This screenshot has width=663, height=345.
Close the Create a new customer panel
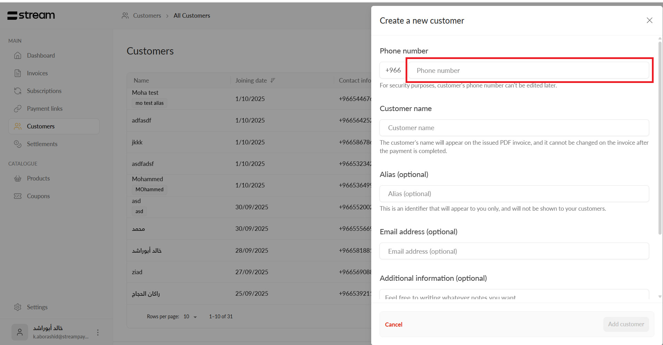point(649,20)
